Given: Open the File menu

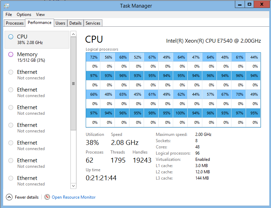Looking at the screenshot, I should [x=9, y=15].
